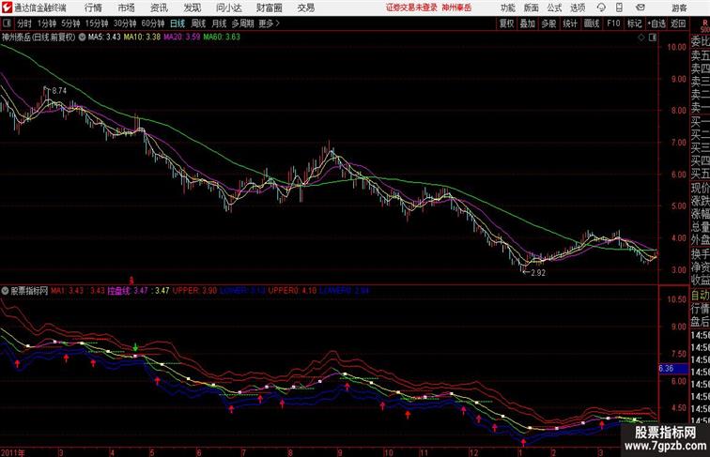This screenshot has width=710, height=457.
Task: Click the MA20: 3.59 indicator value
Action: tap(181, 38)
